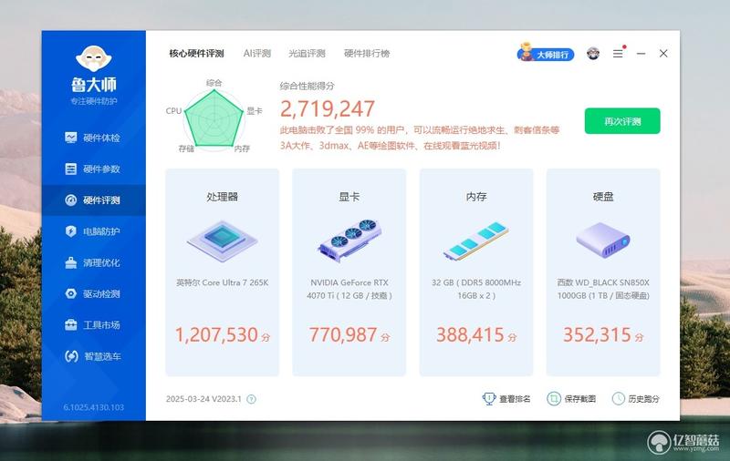Click the overall score 2,719,247
Screen dimensions: 730x461
click(328, 109)
